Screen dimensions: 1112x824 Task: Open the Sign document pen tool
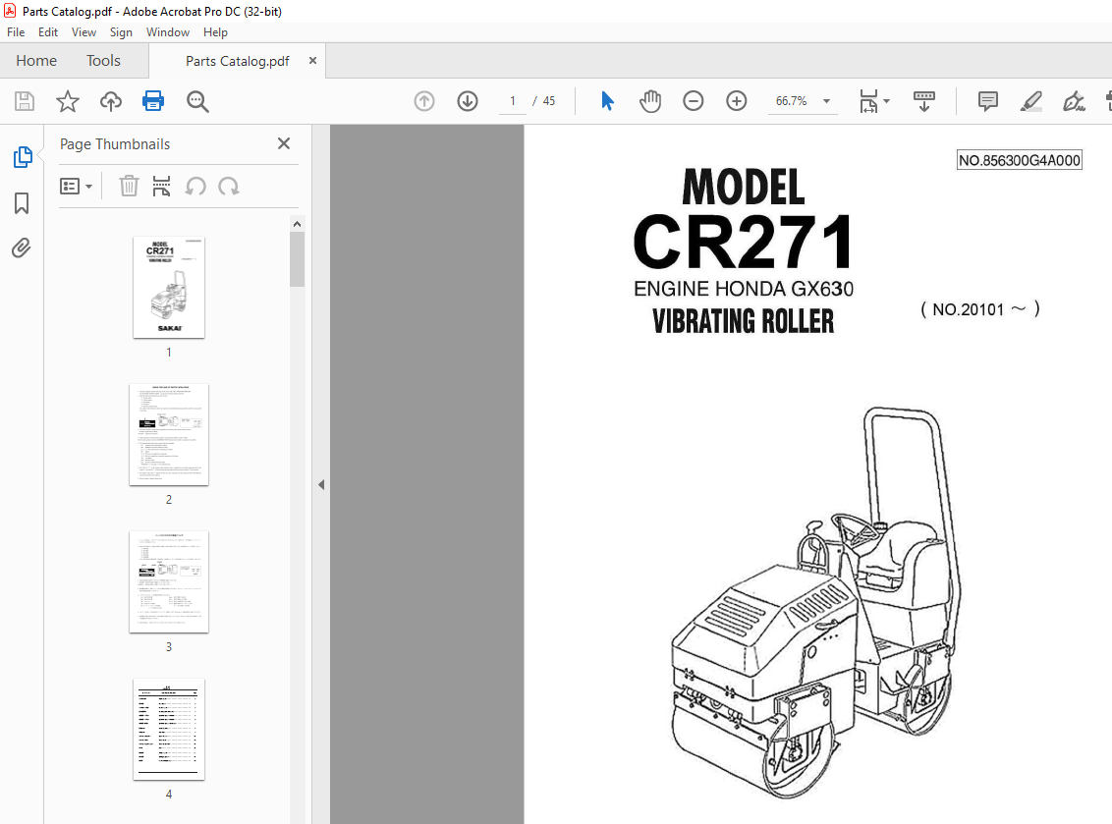(x=1074, y=101)
